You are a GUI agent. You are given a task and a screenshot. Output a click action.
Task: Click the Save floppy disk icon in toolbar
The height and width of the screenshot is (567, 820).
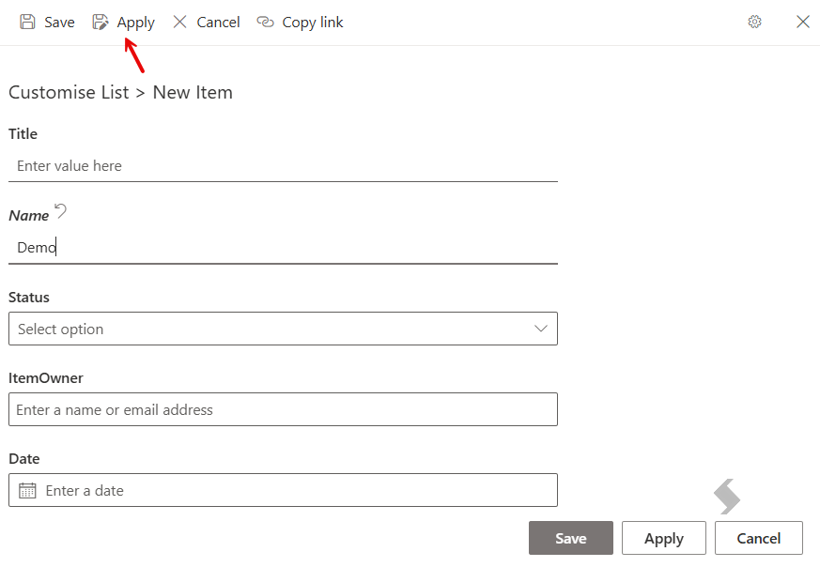click(x=27, y=22)
